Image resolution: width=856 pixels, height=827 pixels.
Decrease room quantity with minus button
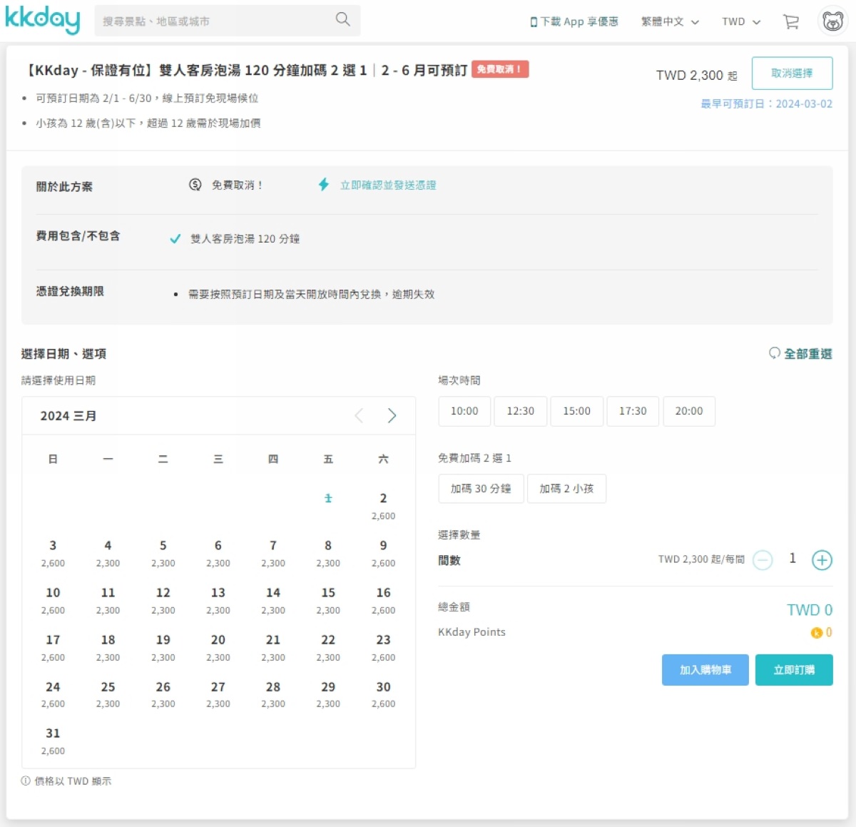click(763, 560)
